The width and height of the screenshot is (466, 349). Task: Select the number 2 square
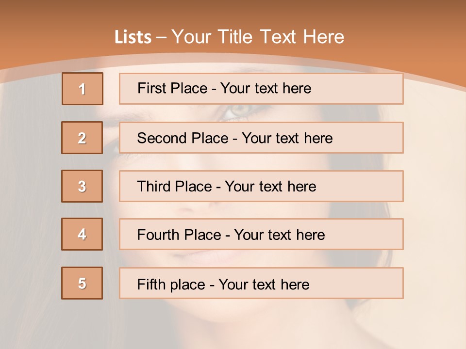[x=82, y=138]
